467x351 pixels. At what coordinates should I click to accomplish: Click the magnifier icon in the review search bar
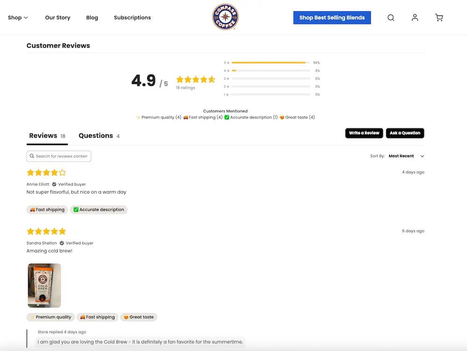coord(32,156)
